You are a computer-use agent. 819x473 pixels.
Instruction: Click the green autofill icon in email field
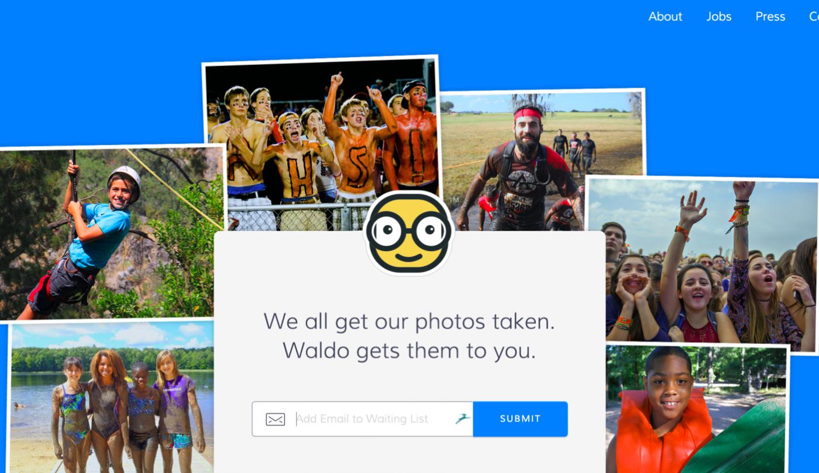pyautogui.click(x=463, y=418)
